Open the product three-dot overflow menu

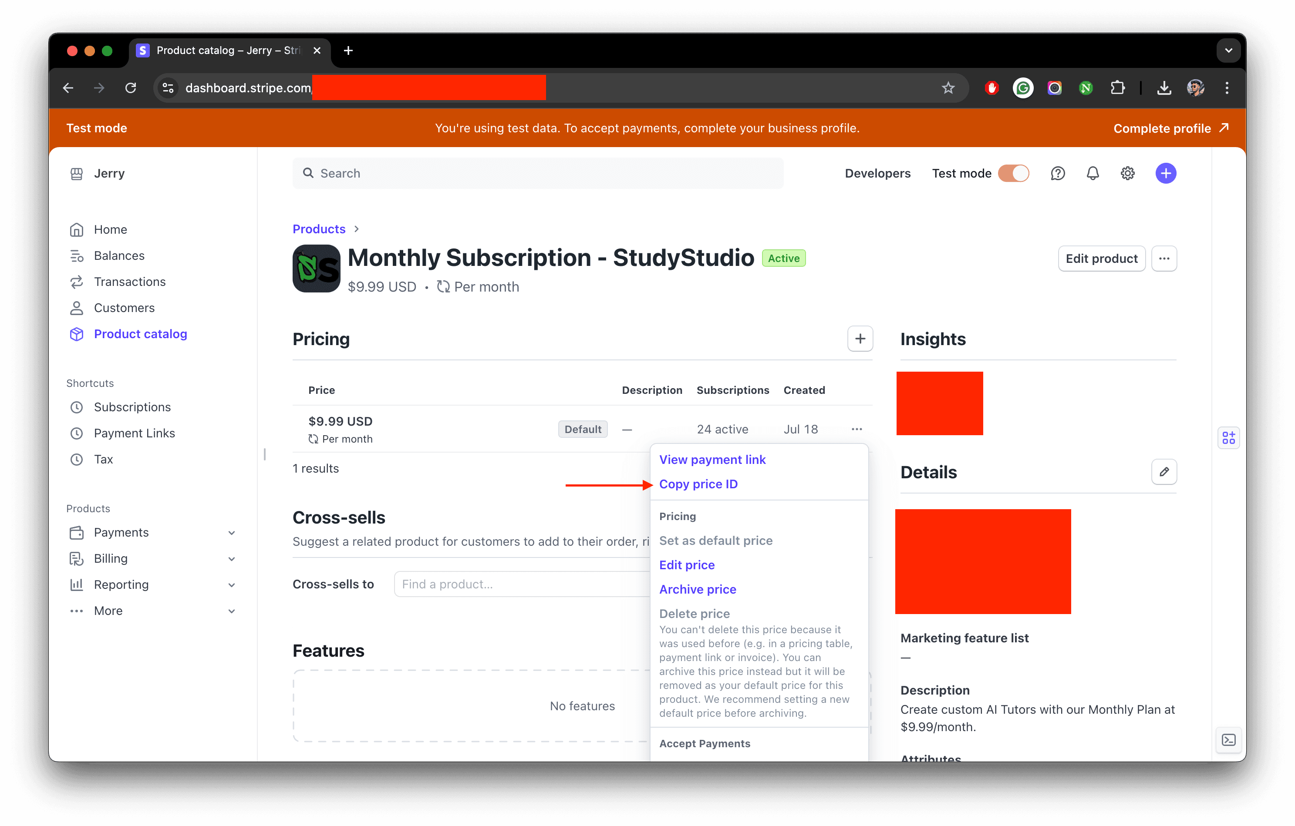[x=1164, y=259]
